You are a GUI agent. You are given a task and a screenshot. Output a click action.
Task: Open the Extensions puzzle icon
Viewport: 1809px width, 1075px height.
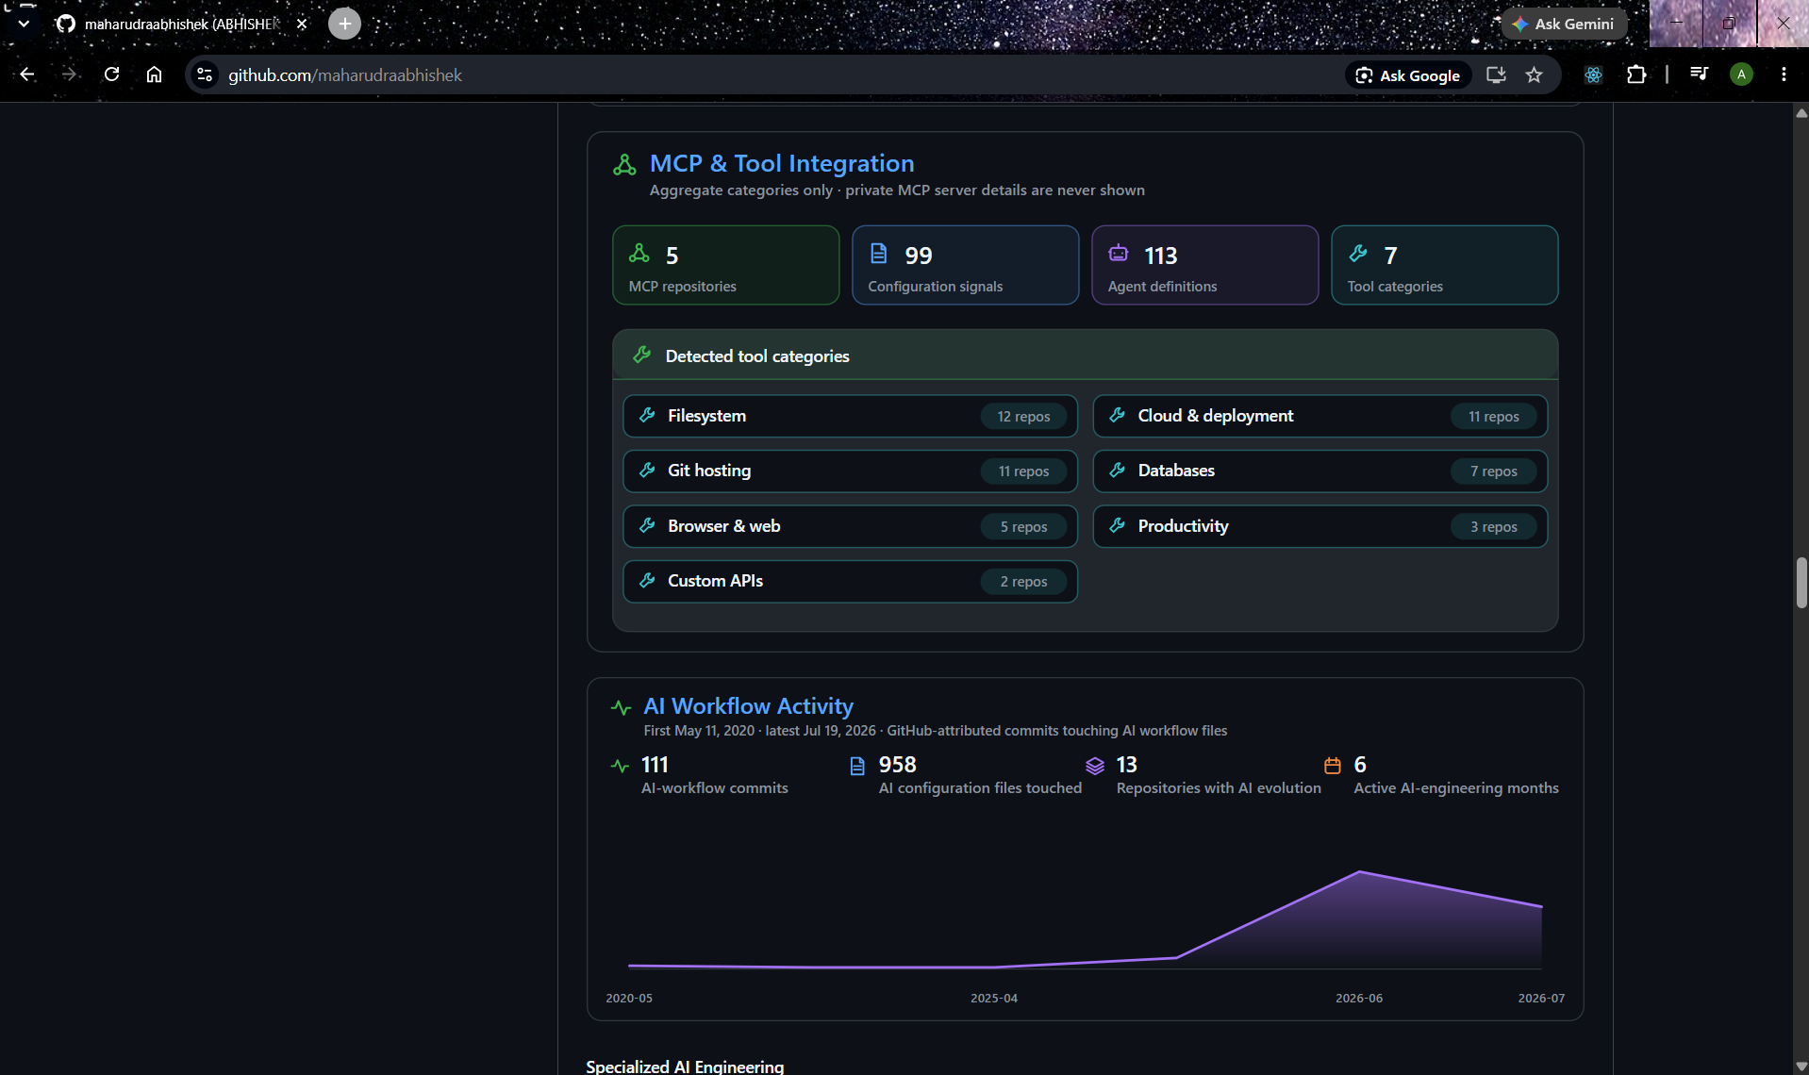click(1636, 74)
